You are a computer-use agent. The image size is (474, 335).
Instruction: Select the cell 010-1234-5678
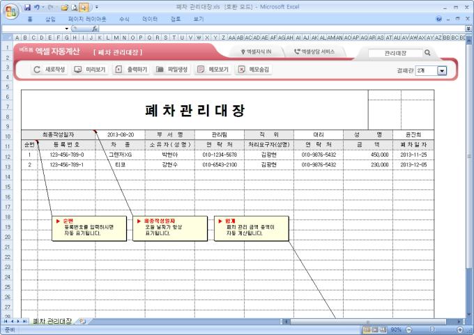pos(220,155)
